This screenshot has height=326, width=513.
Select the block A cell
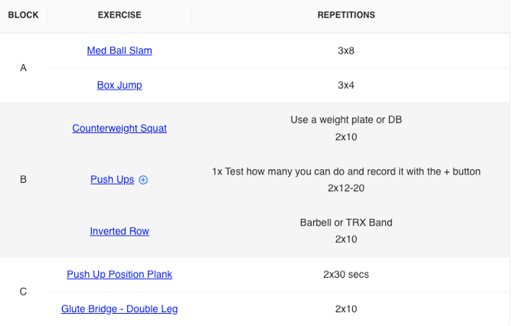pyautogui.click(x=23, y=67)
